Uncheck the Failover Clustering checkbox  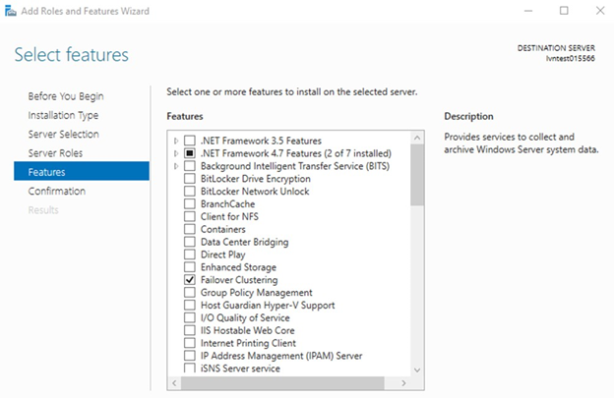pos(190,280)
